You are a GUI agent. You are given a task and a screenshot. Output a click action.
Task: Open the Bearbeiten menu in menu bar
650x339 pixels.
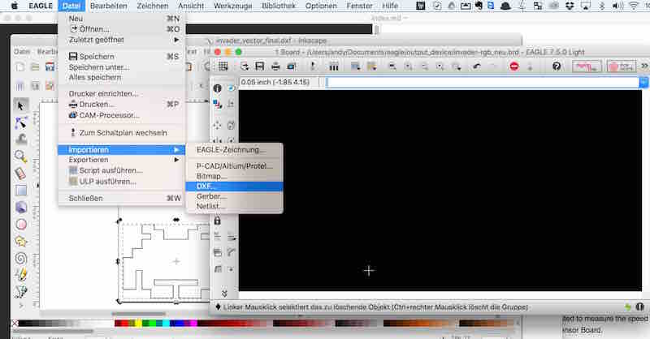(x=109, y=6)
